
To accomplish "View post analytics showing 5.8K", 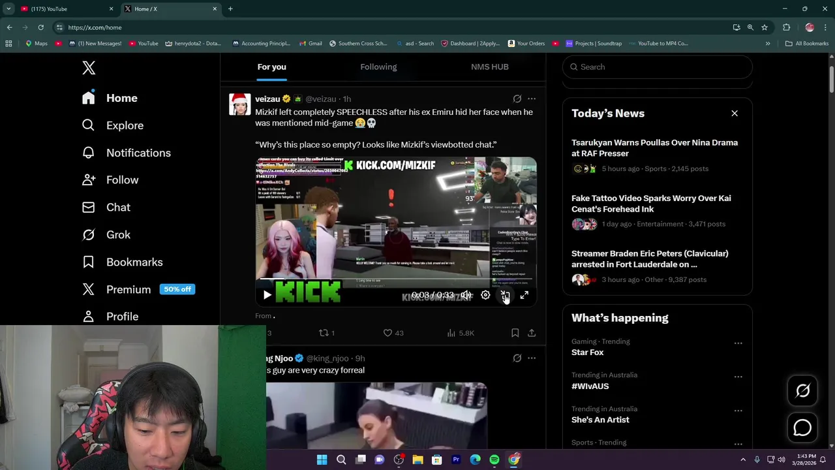I will pyautogui.click(x=461, y=333).
